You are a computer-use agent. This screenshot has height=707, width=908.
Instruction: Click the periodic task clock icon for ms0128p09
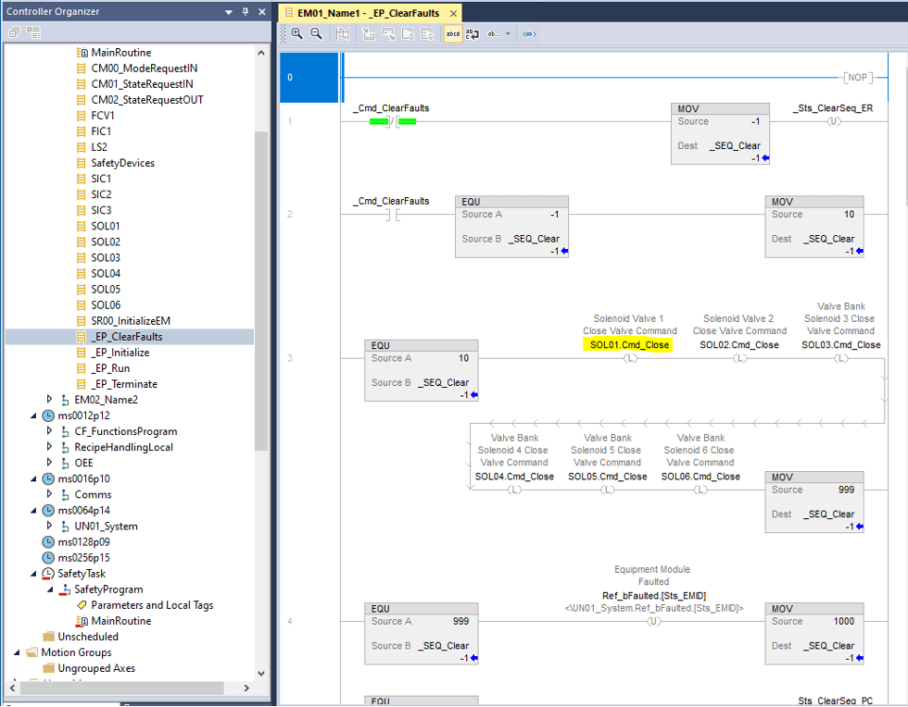(x=48, y=542)
